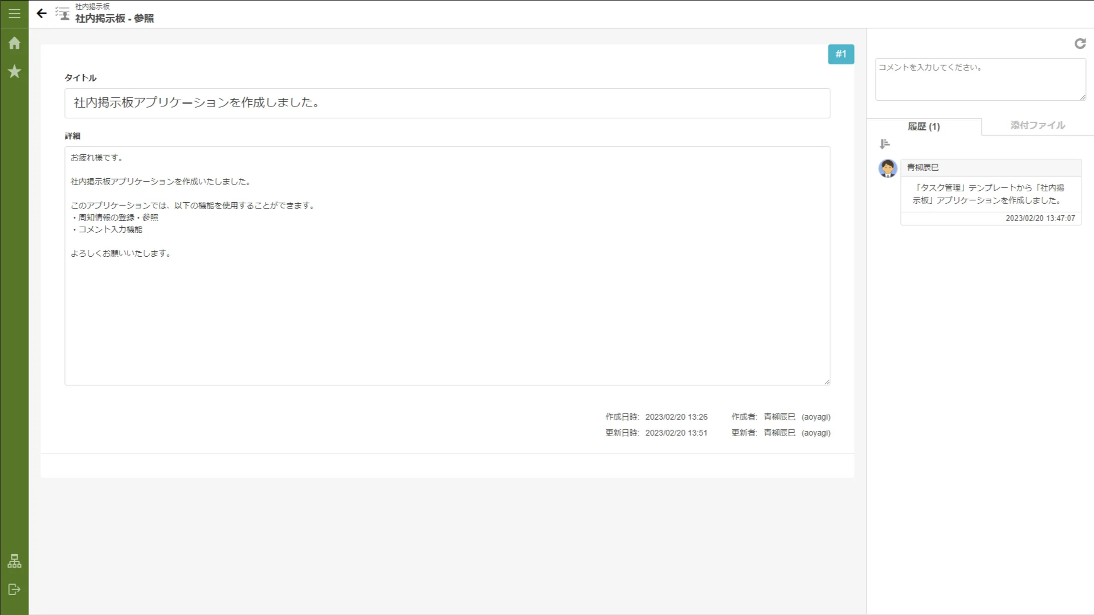Open the organization chart sidebar icon

[x=14, y=561]
